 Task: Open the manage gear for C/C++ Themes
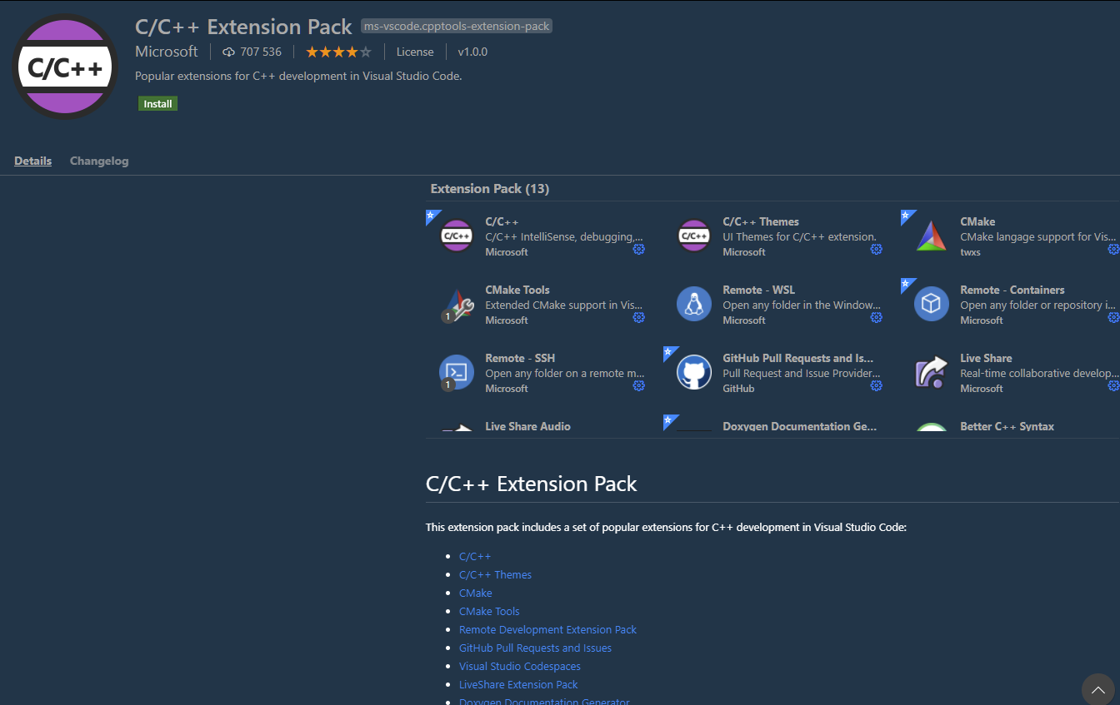(x=877, y=249)
